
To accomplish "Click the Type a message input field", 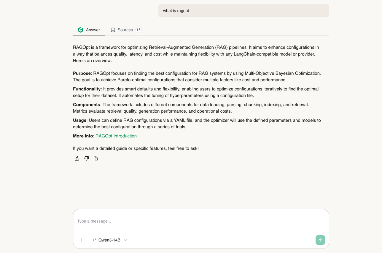I will click(201, 221).
